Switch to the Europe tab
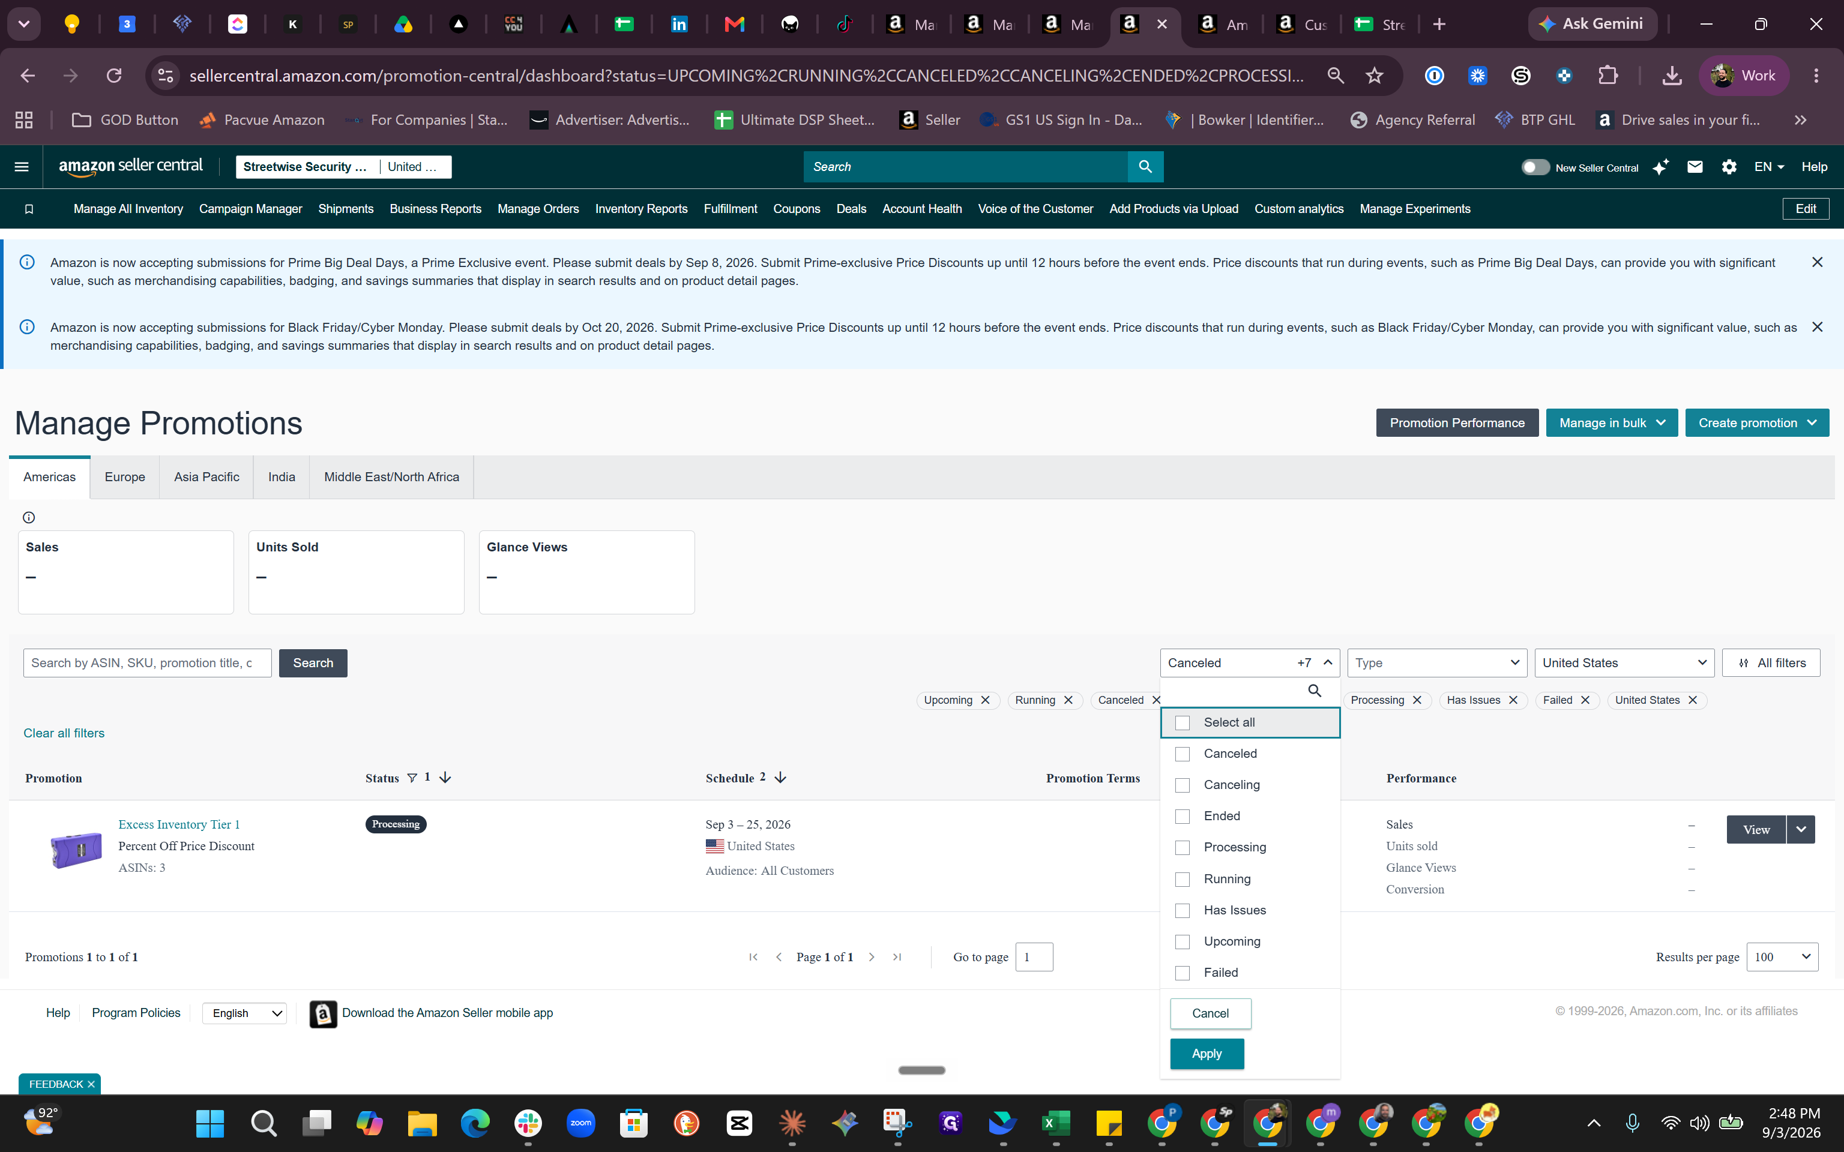This screenshot has height=1152, width=1844. (125, 477)
